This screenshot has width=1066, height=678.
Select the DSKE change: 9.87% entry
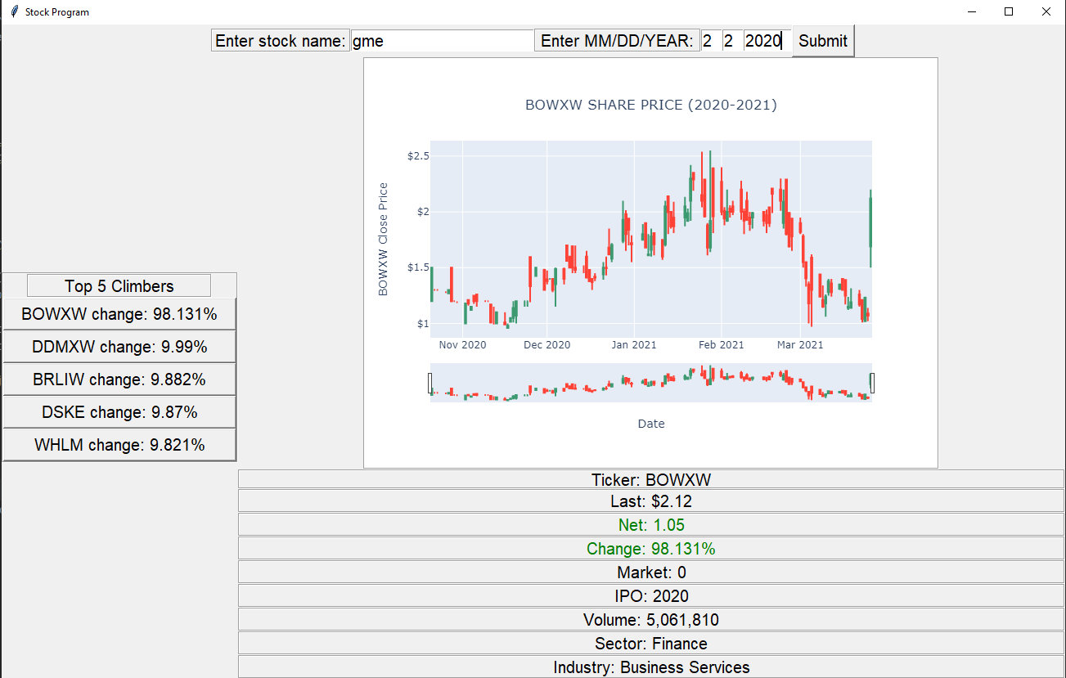(x=119, y=411)
